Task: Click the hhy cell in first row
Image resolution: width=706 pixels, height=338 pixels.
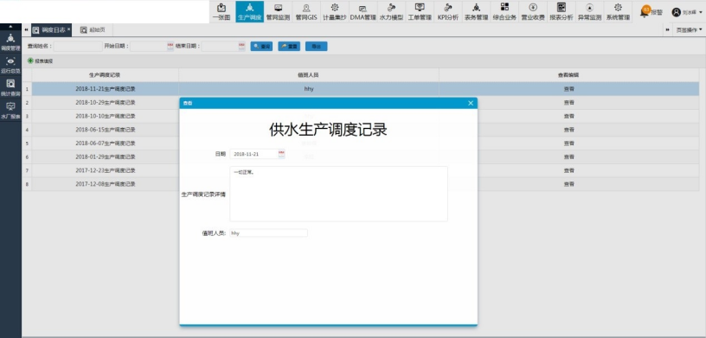Action: [x=309, y=89]
